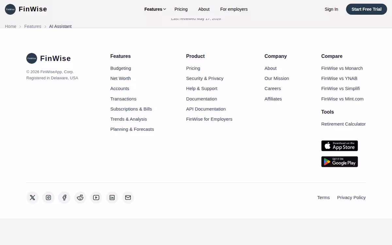The height and width of the screenshot is (245, 392).
Task: Open FinWise for Employers link
Action: (209, 119)
